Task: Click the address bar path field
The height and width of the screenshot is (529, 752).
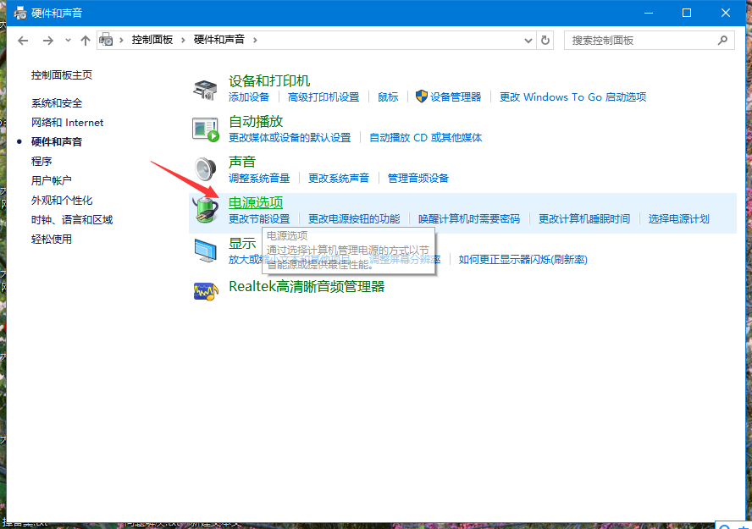Action: click(317, 41)
